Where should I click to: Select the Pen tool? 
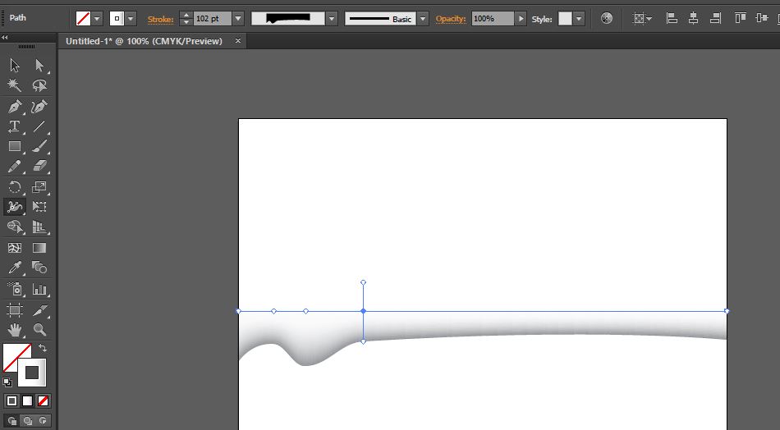pyautogui.click(x=15, y=106)
